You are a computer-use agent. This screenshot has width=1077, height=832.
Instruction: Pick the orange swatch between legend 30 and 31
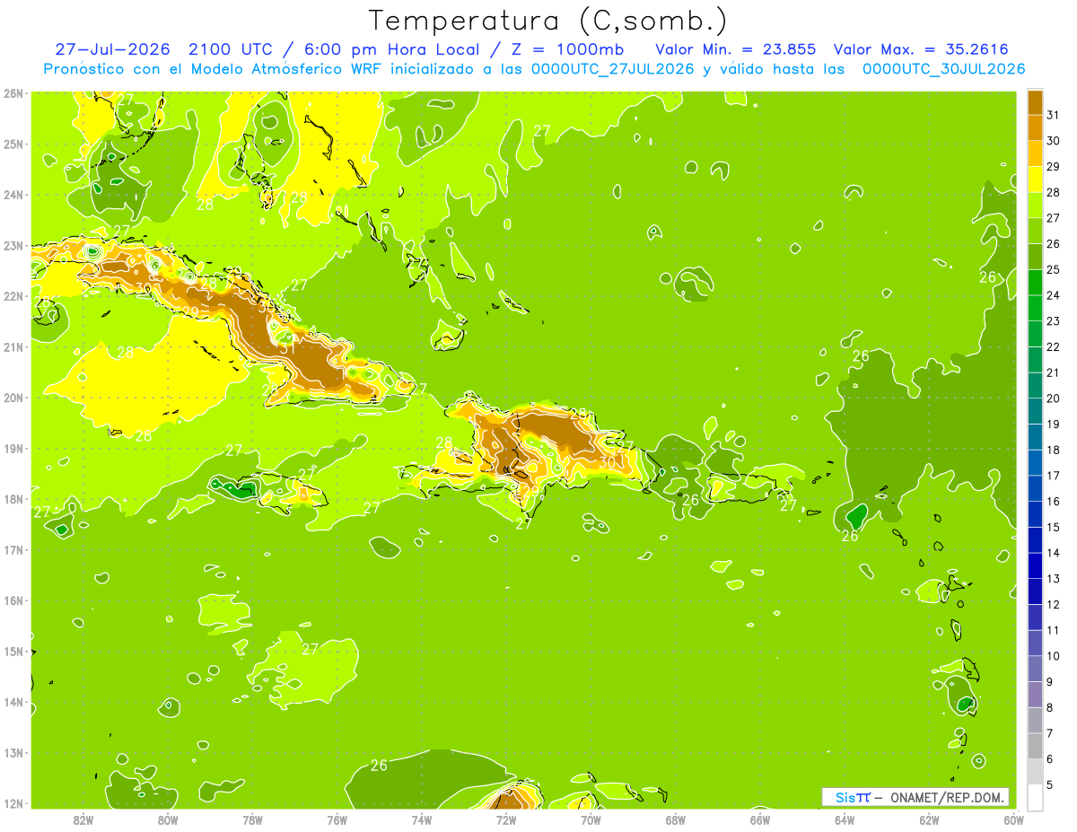point(1035,127)
